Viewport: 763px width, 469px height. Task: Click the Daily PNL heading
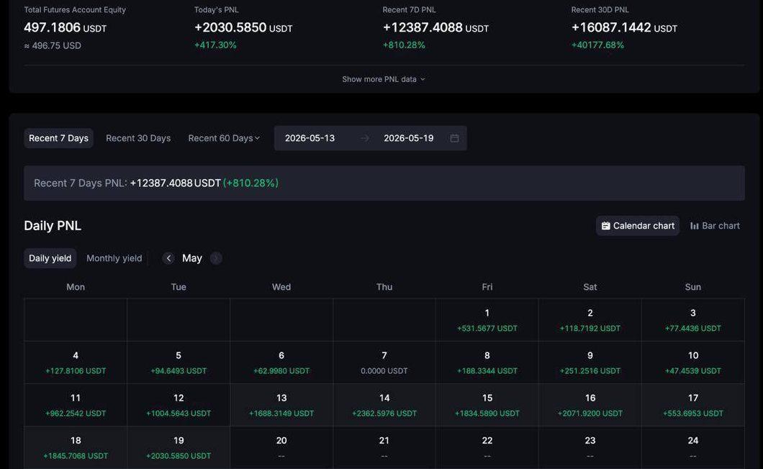tap(53, 226)
